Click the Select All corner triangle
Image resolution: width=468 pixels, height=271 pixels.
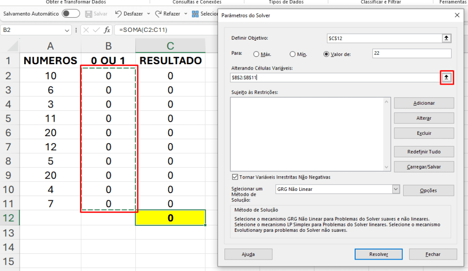tap(12, 46)
